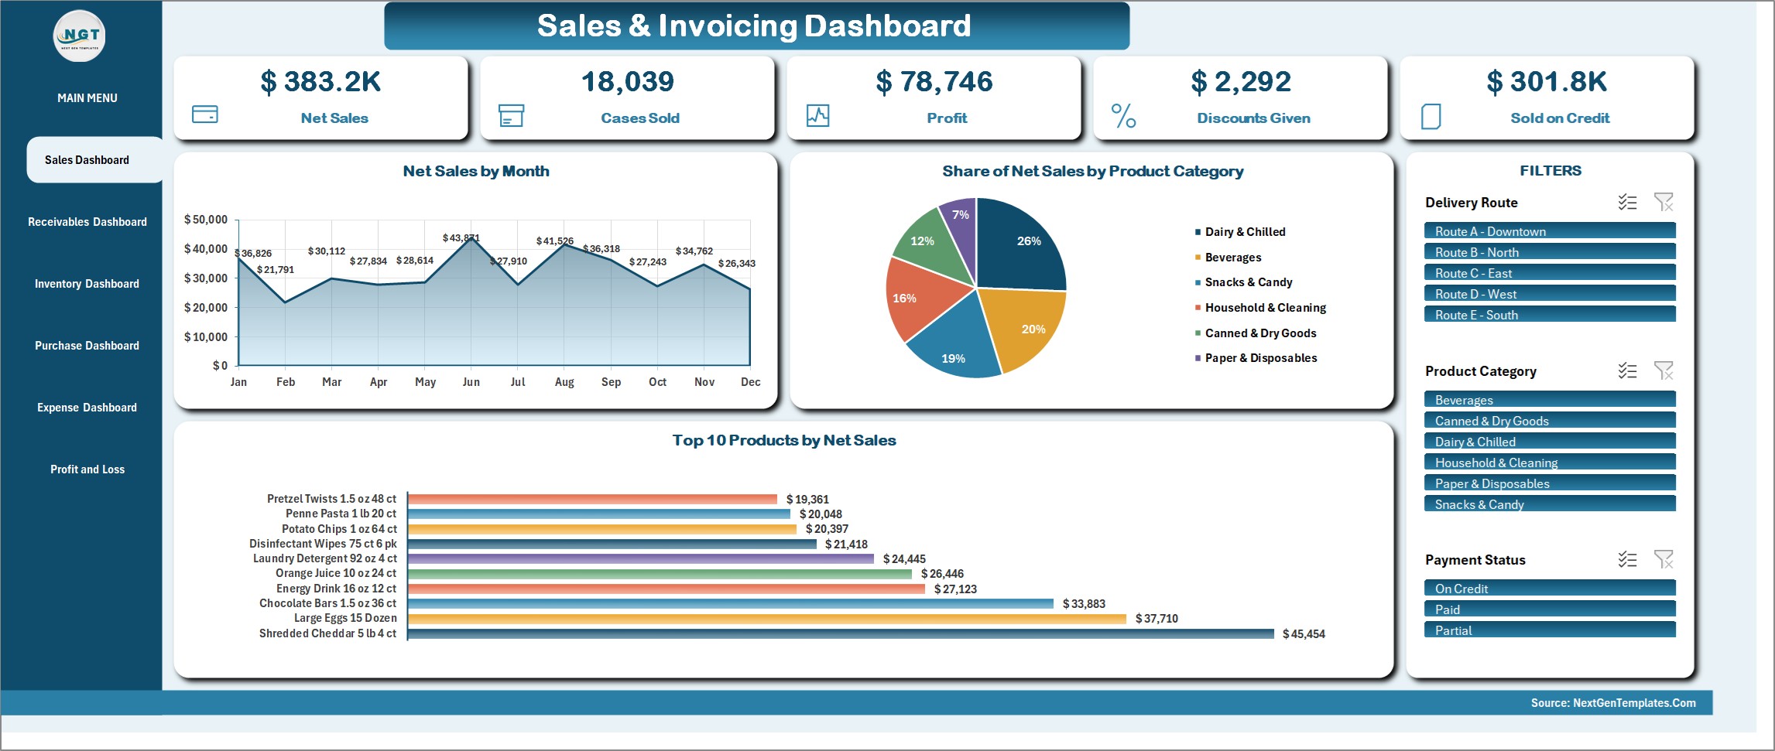Click the Jun label on month axis
The width and height of the screenshot is (1775, 751).
(471, 382)
